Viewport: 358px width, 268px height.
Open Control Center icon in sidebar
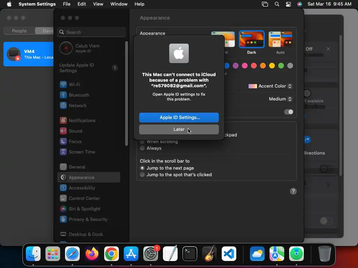coord(63,199)
